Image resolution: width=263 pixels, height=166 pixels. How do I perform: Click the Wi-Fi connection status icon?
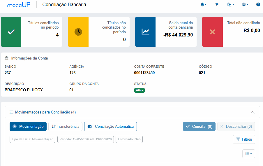[217, 5]
